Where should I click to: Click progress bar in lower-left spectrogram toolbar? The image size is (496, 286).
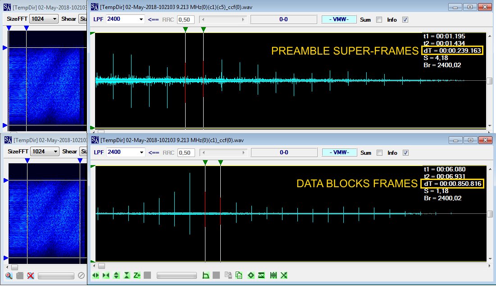click(56, 276)
